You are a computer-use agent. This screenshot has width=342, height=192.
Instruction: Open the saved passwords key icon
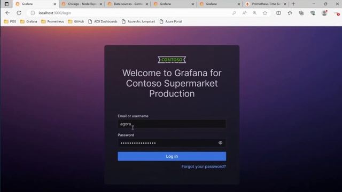point(234,13)
